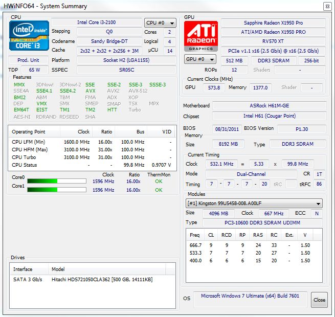Viewport: 335px width, 317px height.
Task: Click the RV570 XT GPU codename field
Action: [273, 41]
